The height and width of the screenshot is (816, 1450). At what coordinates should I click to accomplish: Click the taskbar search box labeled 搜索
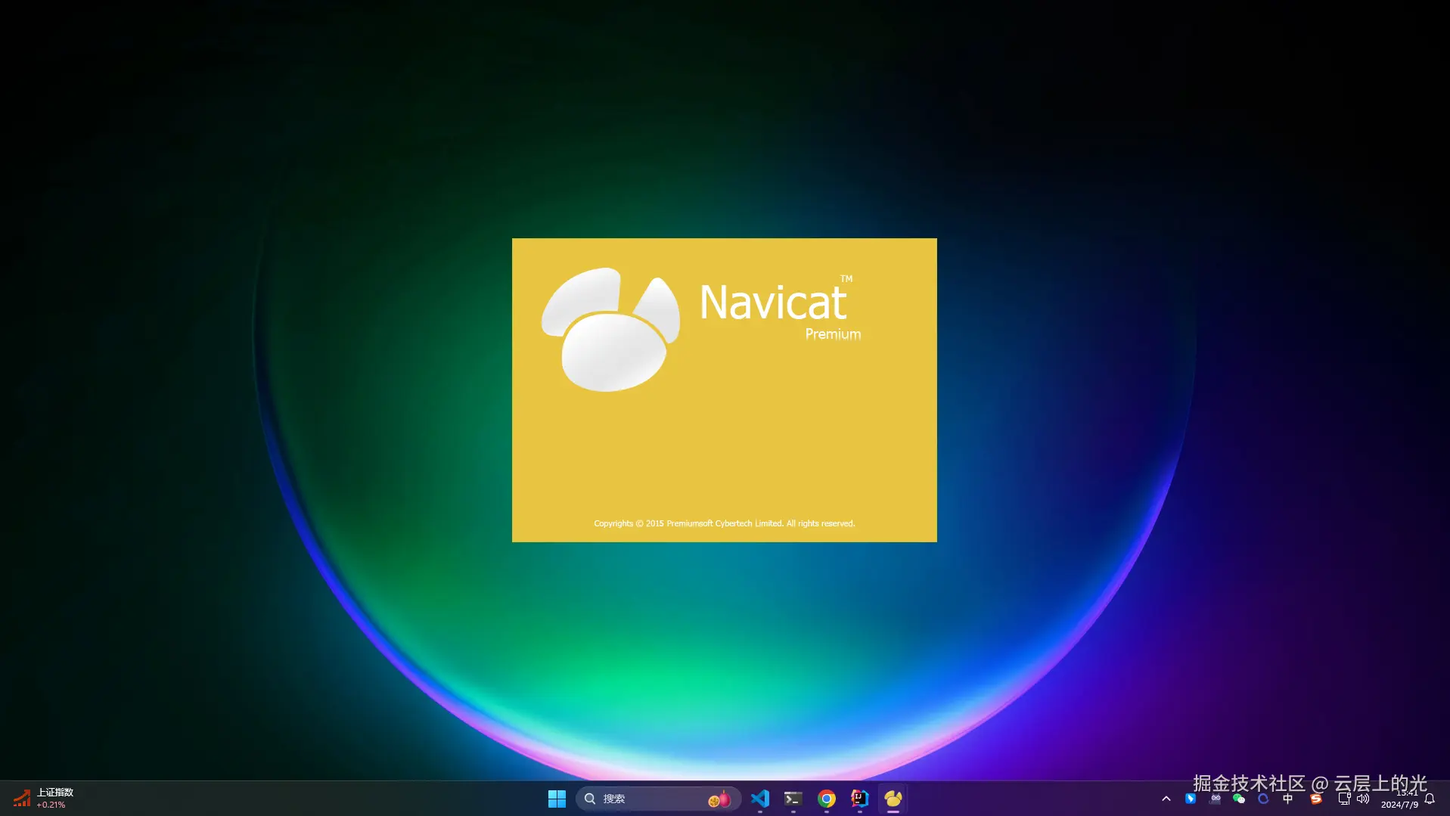click(x=657, y=799)
